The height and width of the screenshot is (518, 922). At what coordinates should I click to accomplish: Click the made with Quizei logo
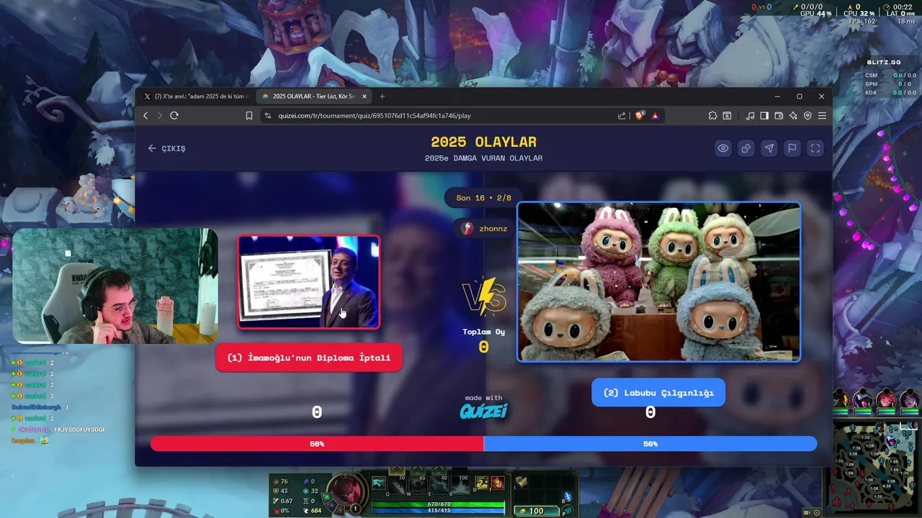[484, 407]
